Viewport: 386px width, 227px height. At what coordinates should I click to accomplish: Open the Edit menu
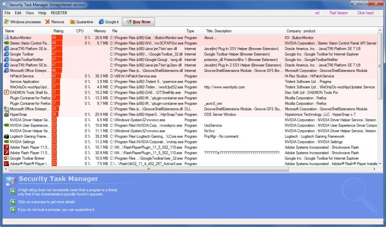coord(18,13)
